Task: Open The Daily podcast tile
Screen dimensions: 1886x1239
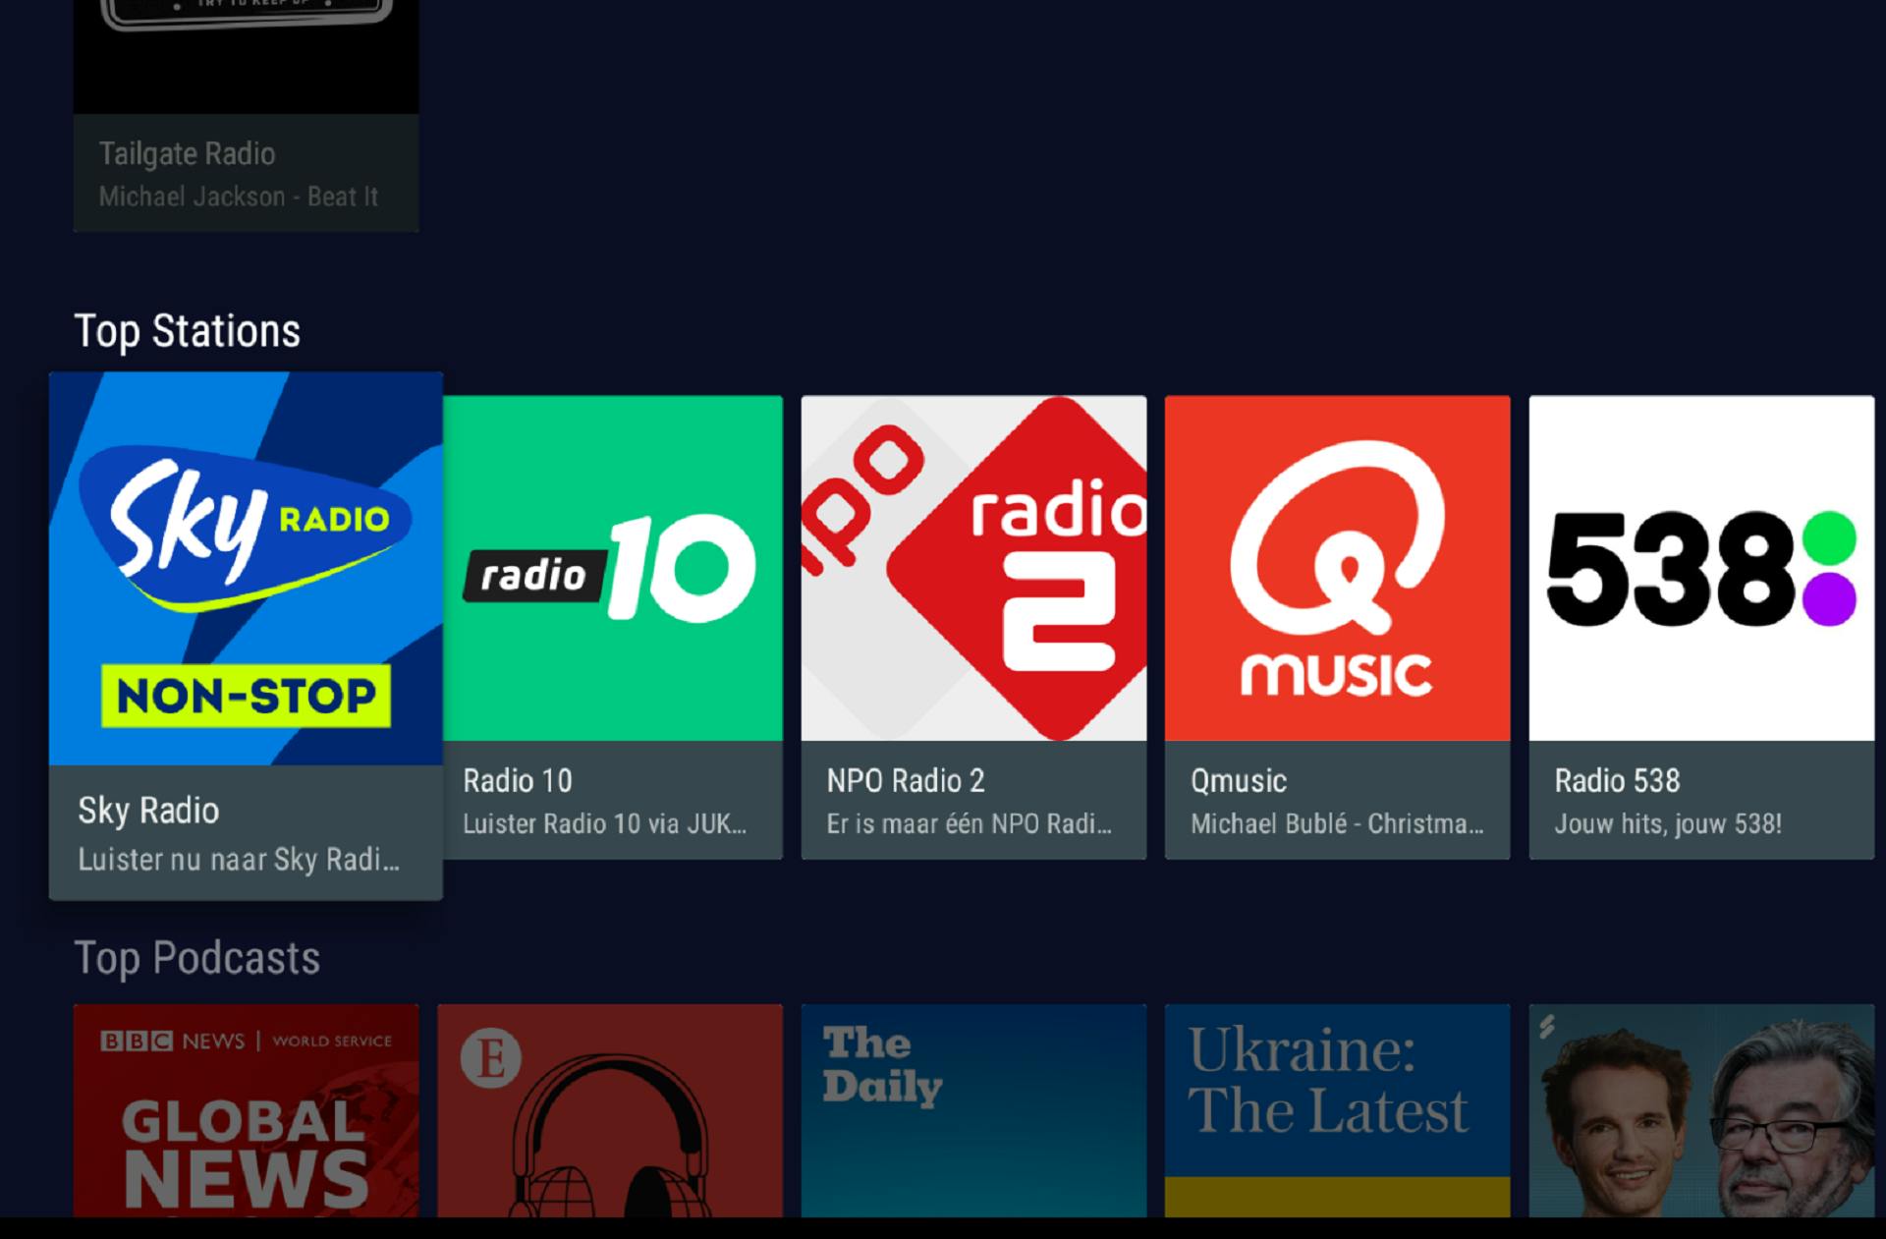Action: [x=973, y=1110]
